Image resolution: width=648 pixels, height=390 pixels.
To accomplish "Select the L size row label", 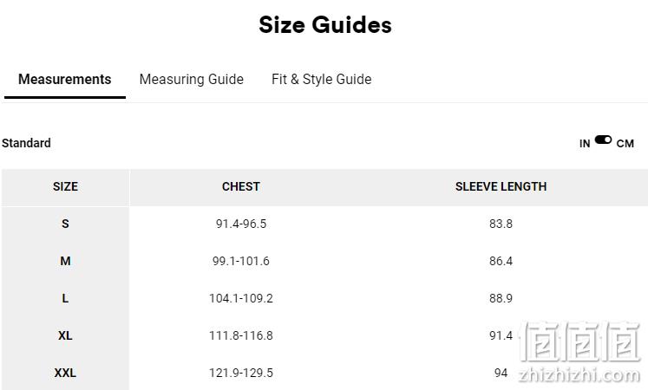I will coord(65,298).
